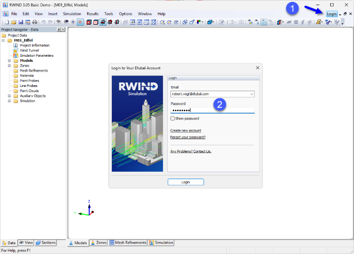
Task: Click the Login button in the dialog
Action: tap(186, 182)
